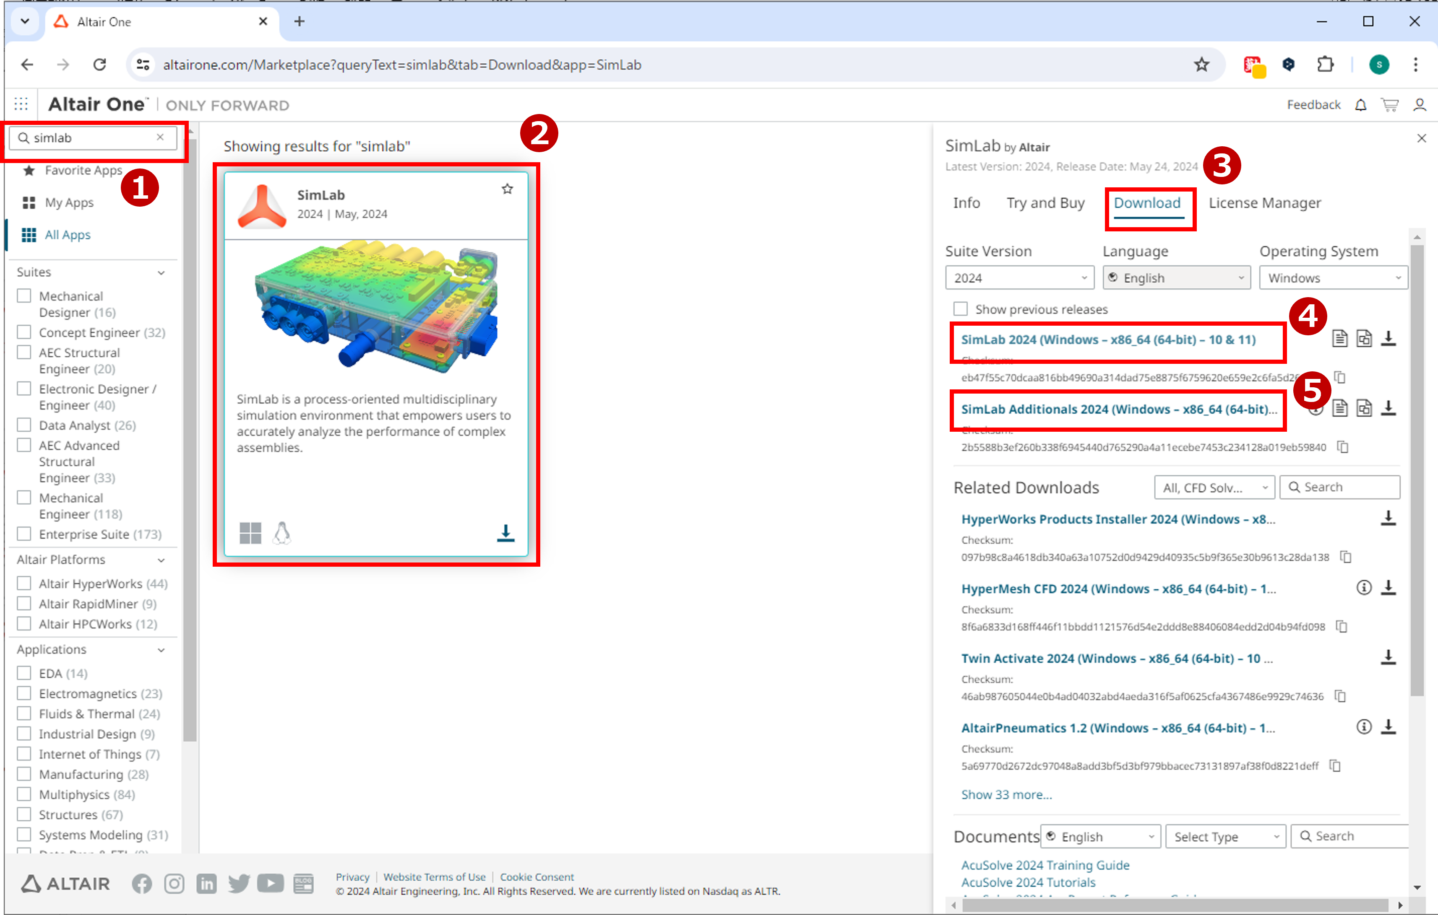Screen dimensions: 1438x915
Task: Show info for HyperMesh CFD 2024
Action: (1364, 588)
